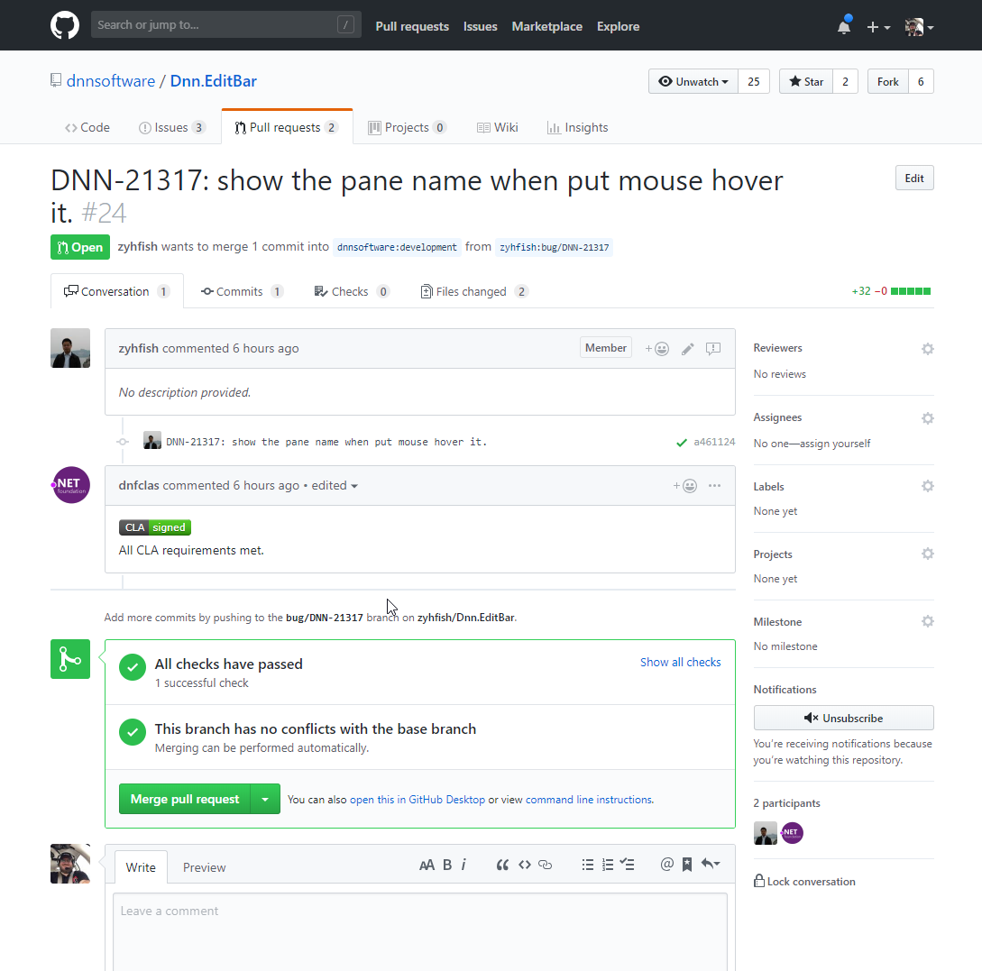This screenshot has height=971, width=982.
Task: Toggle italic formatting in comment editor
Action: click(463, 865)
